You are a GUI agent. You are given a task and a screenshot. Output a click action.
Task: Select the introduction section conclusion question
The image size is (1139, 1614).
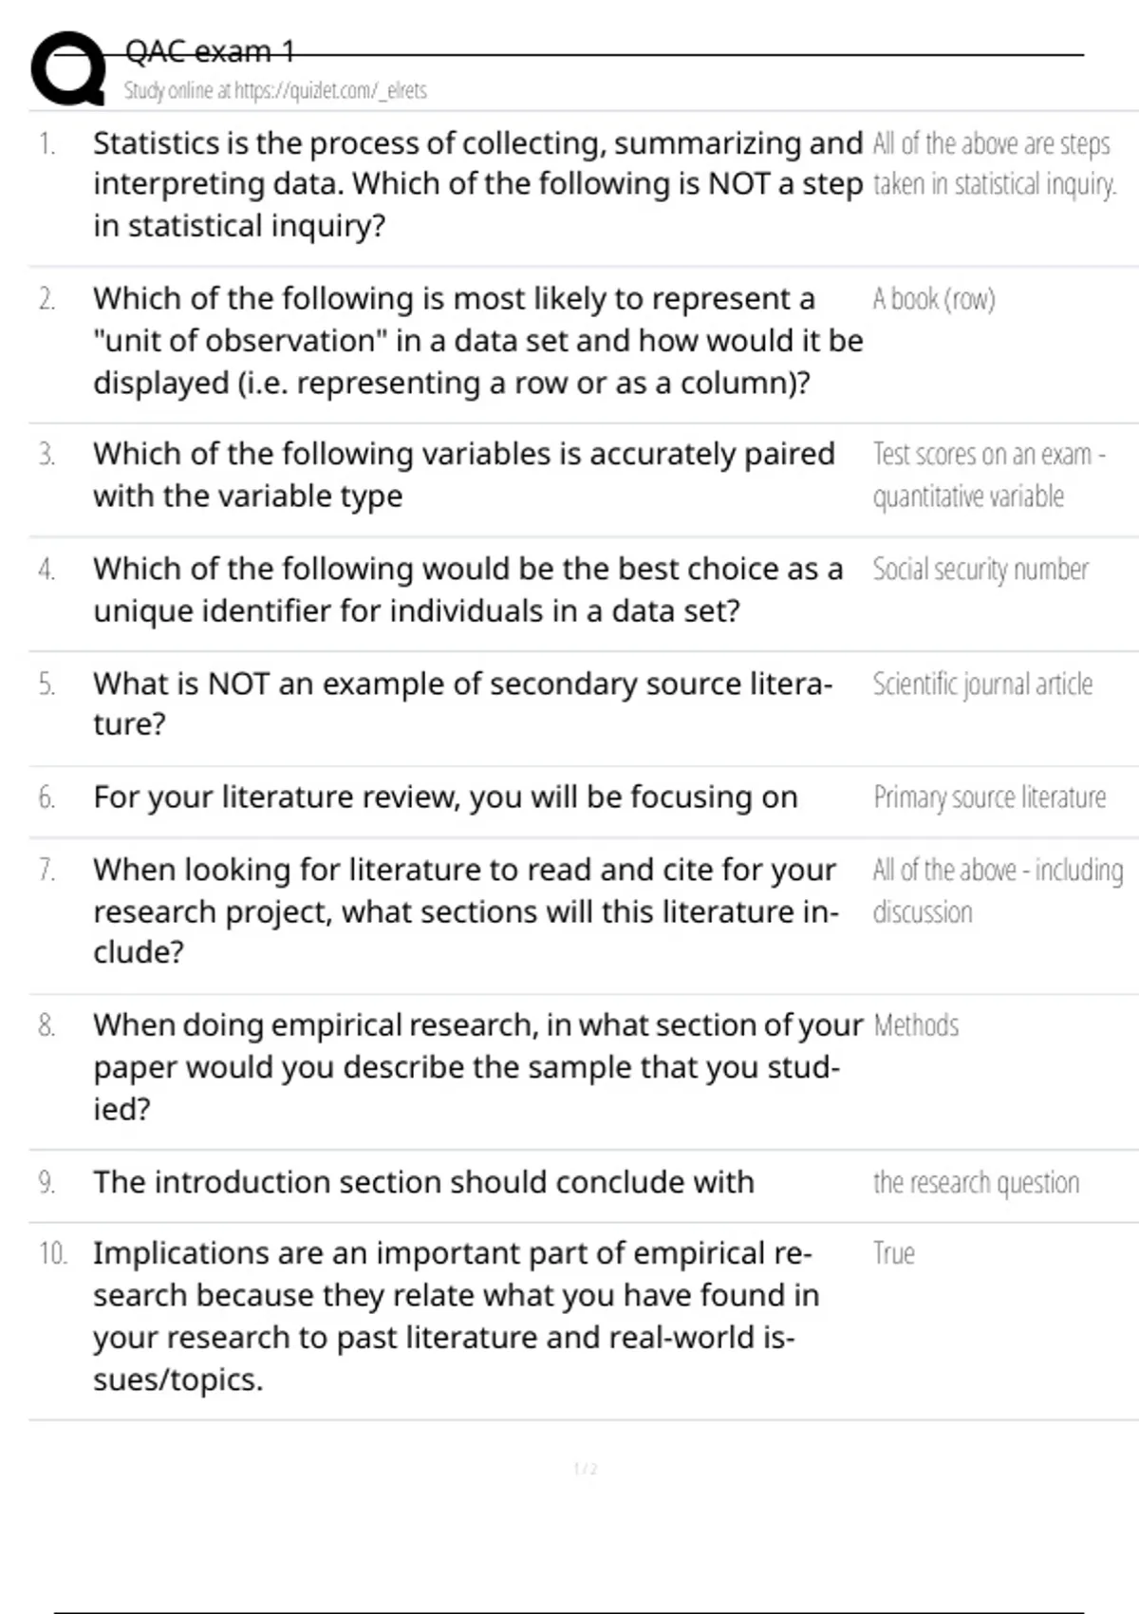tap(423, 1183)
